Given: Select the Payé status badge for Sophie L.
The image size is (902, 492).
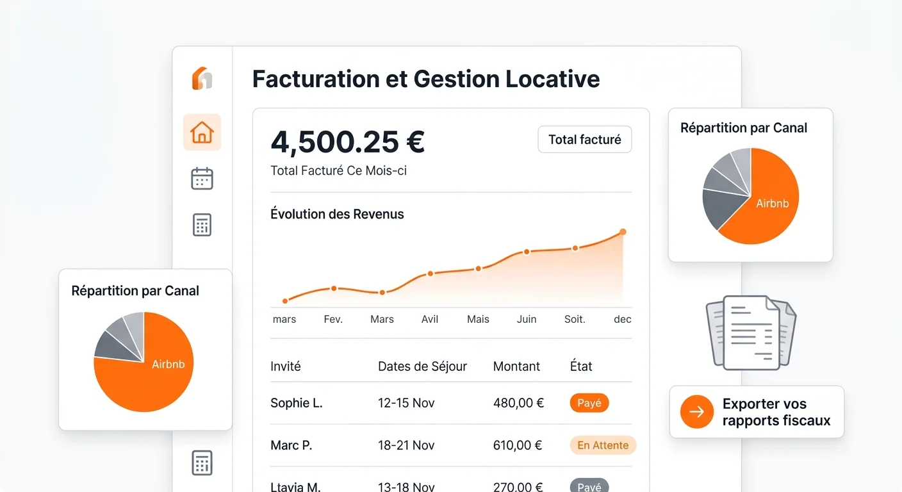Looking at the screenshot, I should click(x=589, y=403).
